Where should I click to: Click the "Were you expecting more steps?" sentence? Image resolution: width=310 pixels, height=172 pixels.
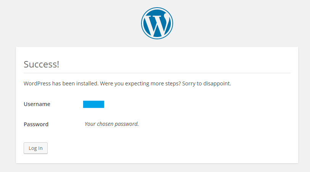140,84
